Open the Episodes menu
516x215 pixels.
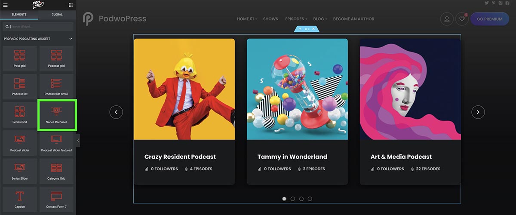296,19
